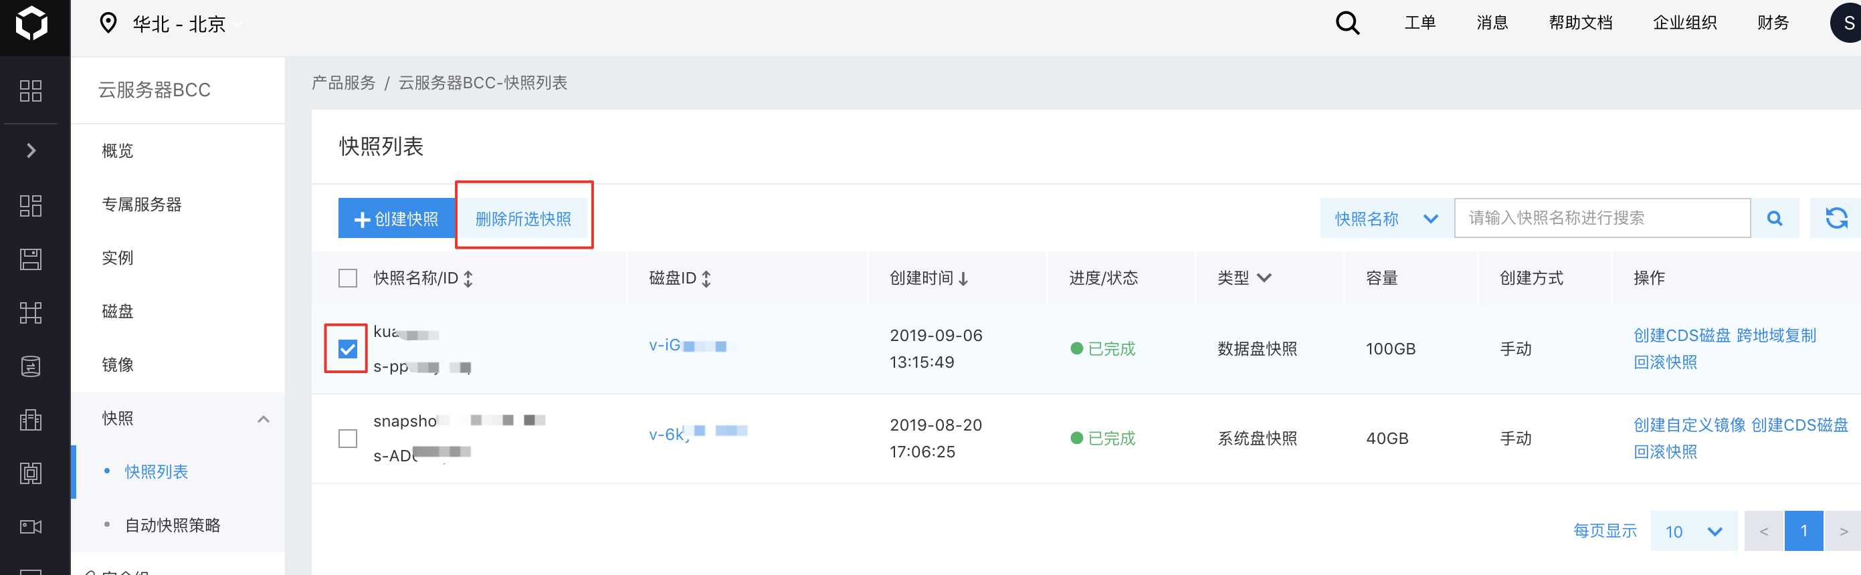Click the refresh list icon
Image resolution: width=1861 pixels, height=575 pixels.
(x=1836, y=218)
